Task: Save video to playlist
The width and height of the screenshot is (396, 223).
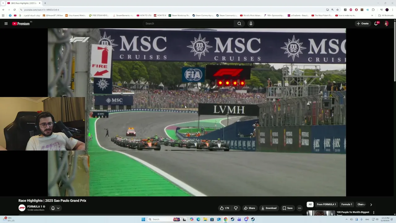Action: [x=287, y=208]
